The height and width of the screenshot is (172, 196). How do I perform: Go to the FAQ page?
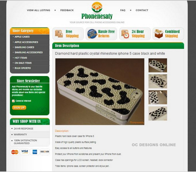coord(123,10)
